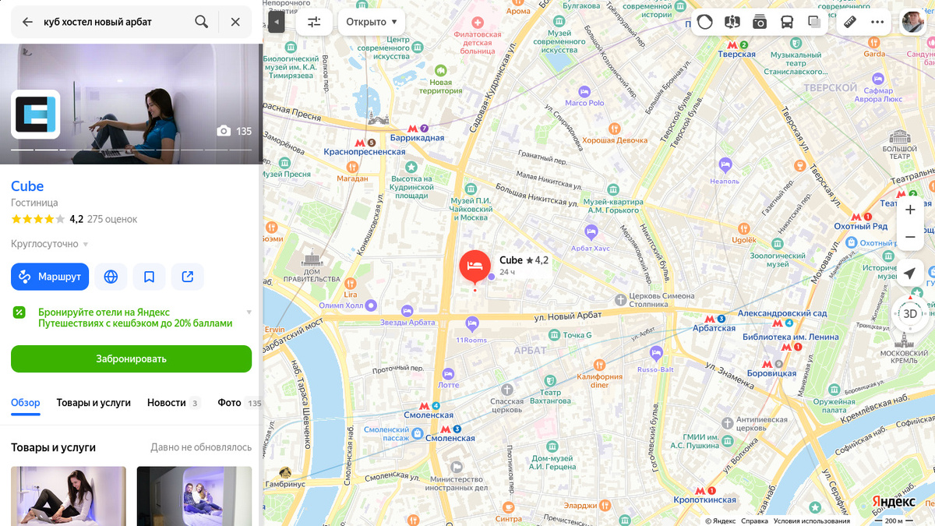Expand the Yandex Travel cashback promo
The height and width of the screenshot is (526, 935).
click(249, 312)
